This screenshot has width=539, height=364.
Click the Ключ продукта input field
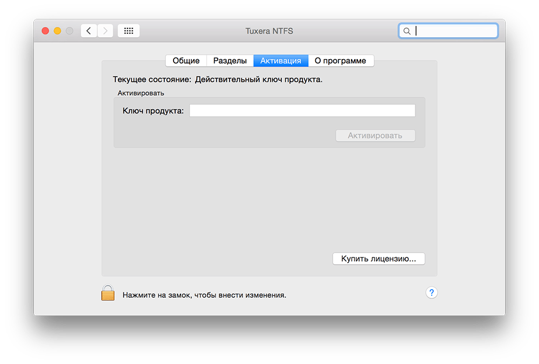point(302,110)
